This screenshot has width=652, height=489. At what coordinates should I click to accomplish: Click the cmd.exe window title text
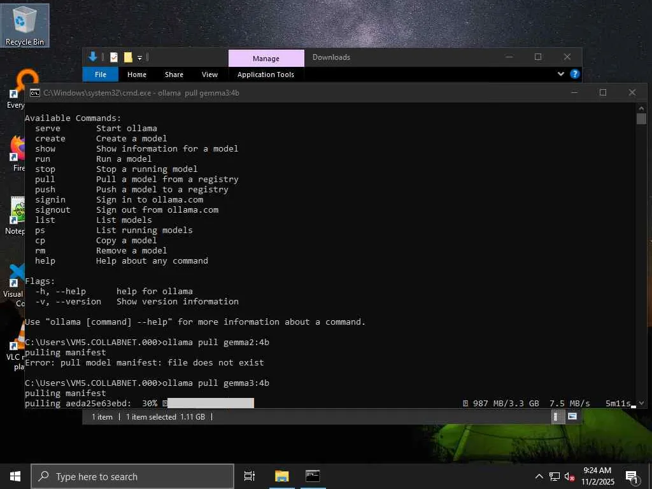point(141,93)
